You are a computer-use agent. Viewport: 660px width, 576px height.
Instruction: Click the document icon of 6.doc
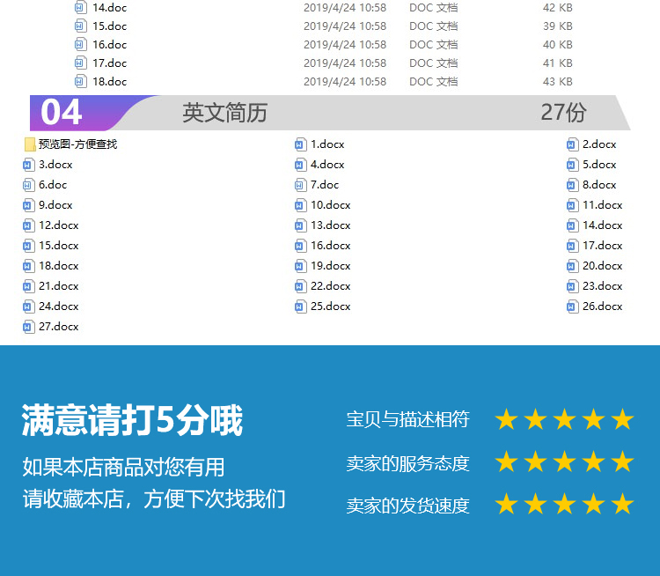tap(28, 185)
